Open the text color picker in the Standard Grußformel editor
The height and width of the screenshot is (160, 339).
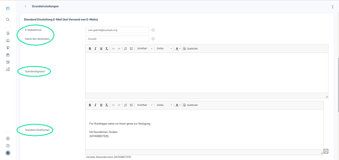[178, 105]
